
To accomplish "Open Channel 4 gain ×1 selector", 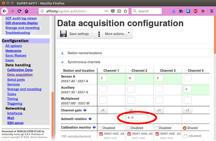I will [187, 110].
